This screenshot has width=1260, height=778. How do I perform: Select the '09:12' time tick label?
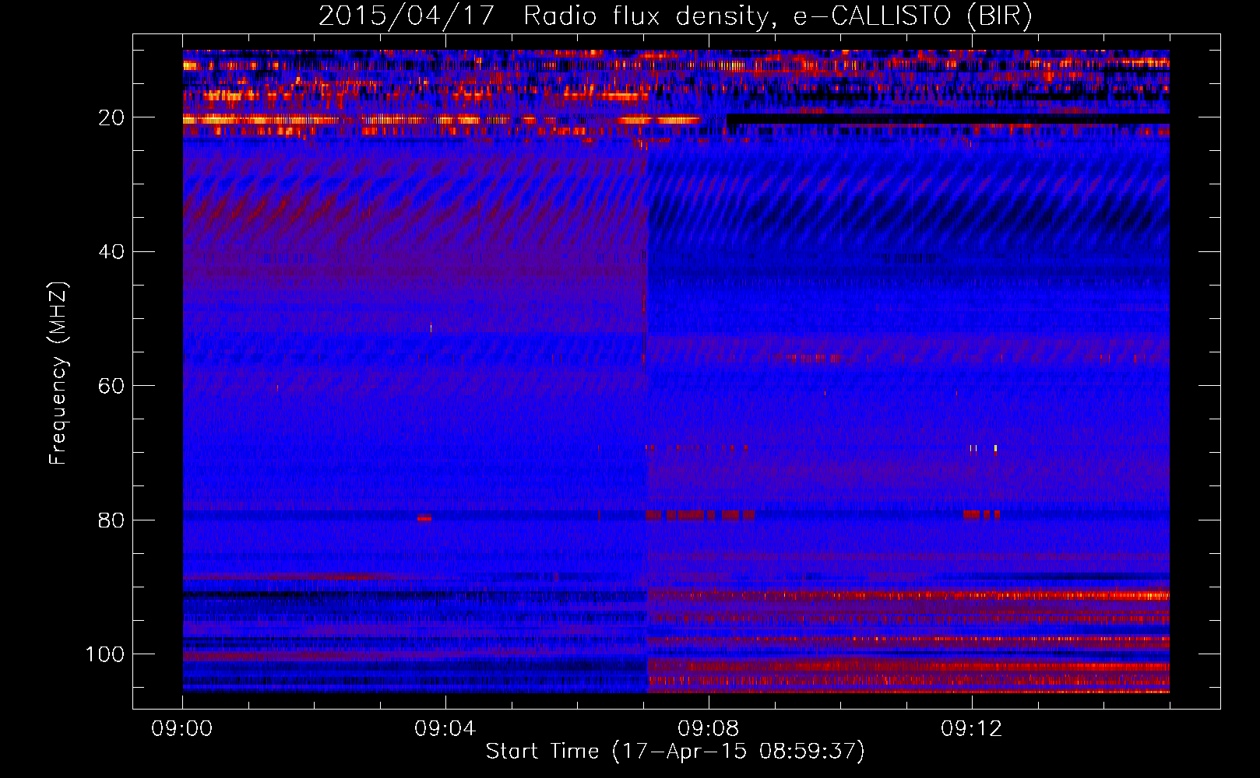click(971, 729)
